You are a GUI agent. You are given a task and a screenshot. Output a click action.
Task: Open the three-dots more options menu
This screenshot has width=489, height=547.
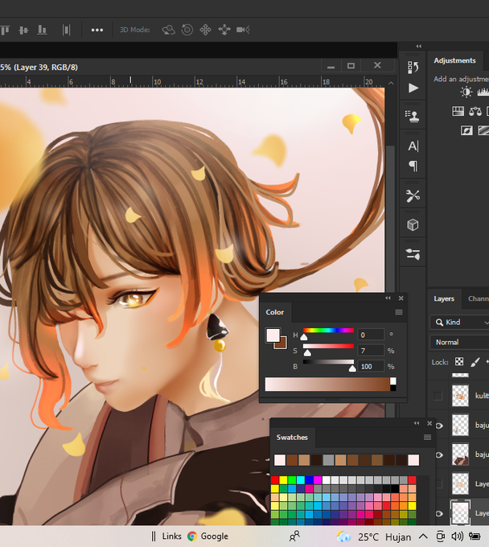(97, 30)
